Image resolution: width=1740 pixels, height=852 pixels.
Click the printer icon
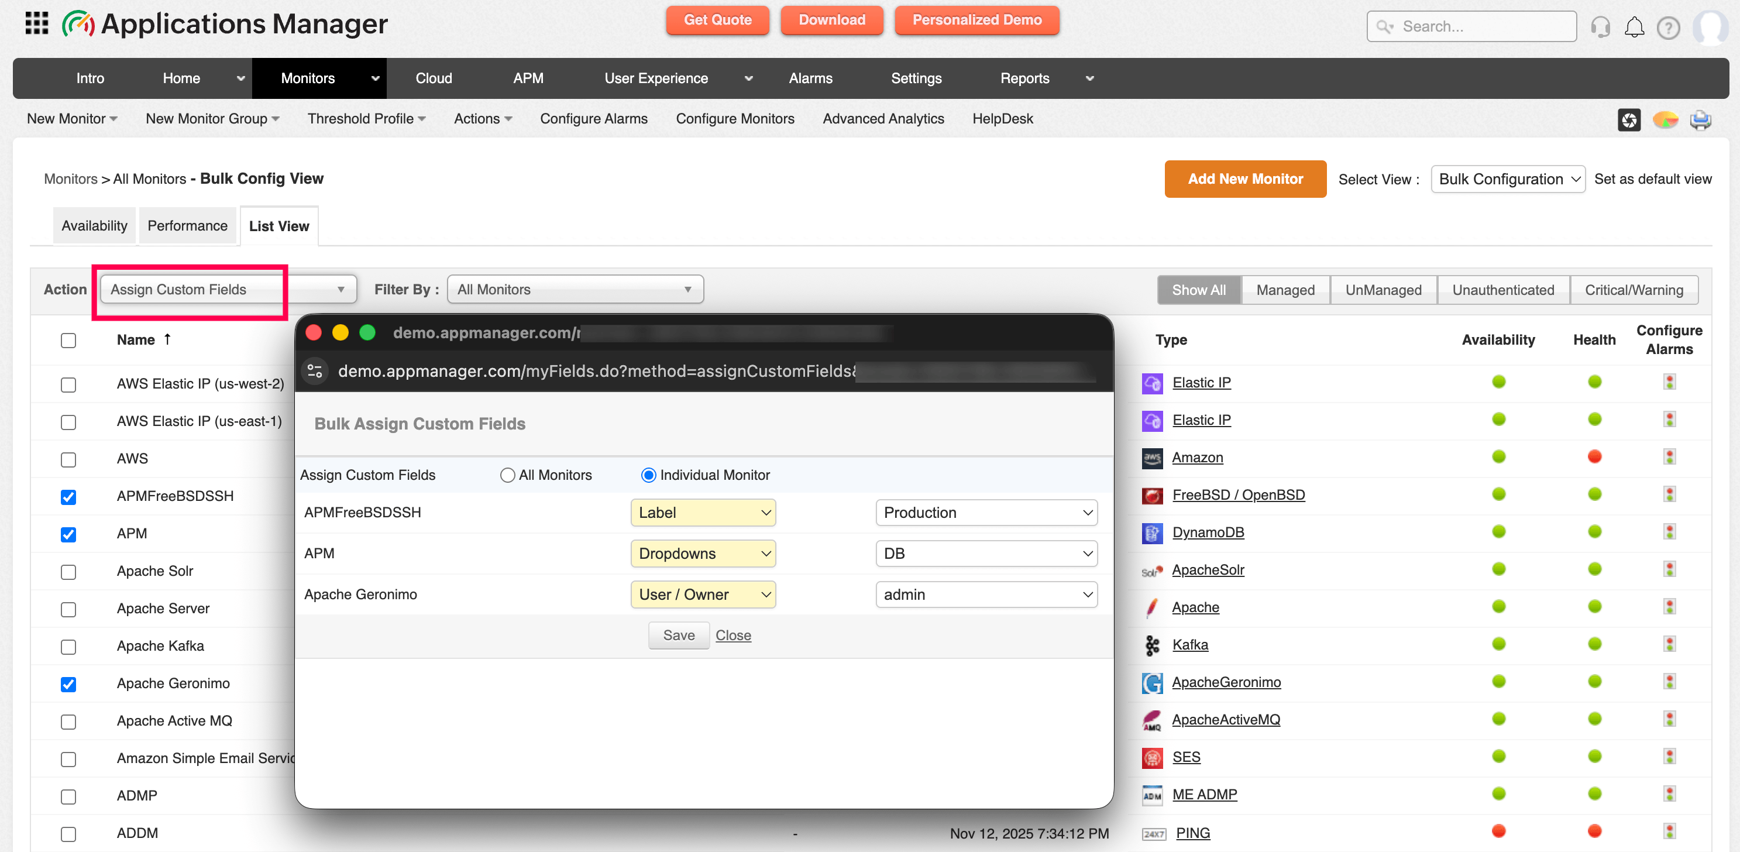pyautogui.click(x=1700, y=119)
